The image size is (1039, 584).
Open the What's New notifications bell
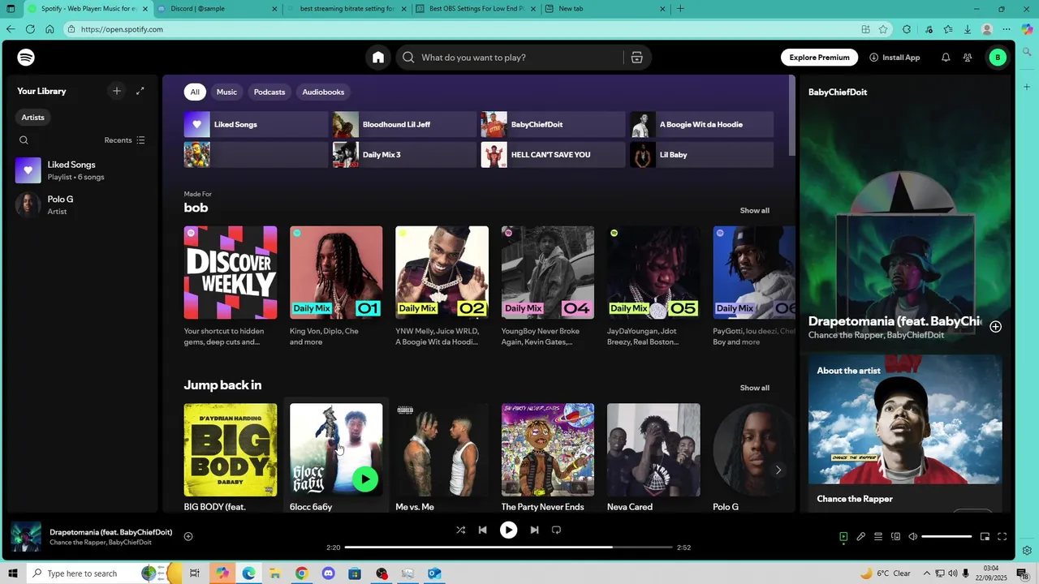pos(946,58)
